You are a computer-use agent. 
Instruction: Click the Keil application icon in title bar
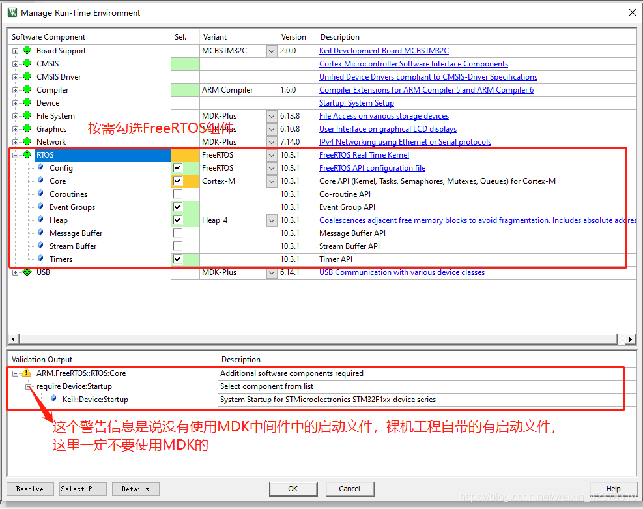[x=12, y=13]
